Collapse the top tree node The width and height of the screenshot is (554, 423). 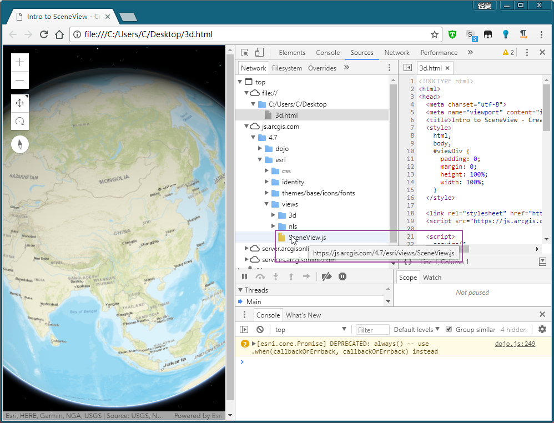(240, 82)
